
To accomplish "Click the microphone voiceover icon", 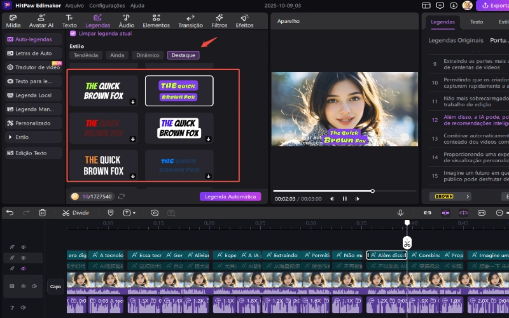I will click(x=401, y=212).
